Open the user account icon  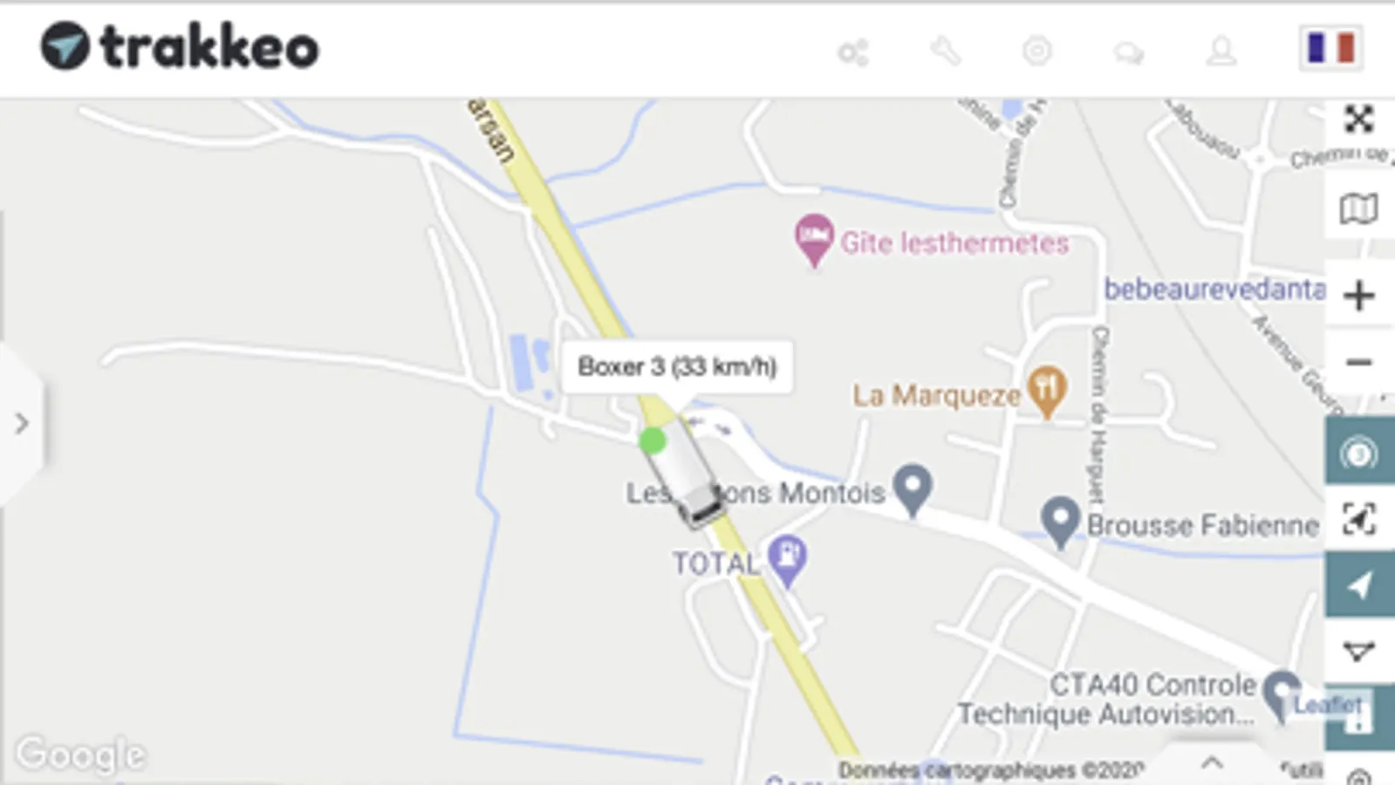click(x=1221, y=51)
